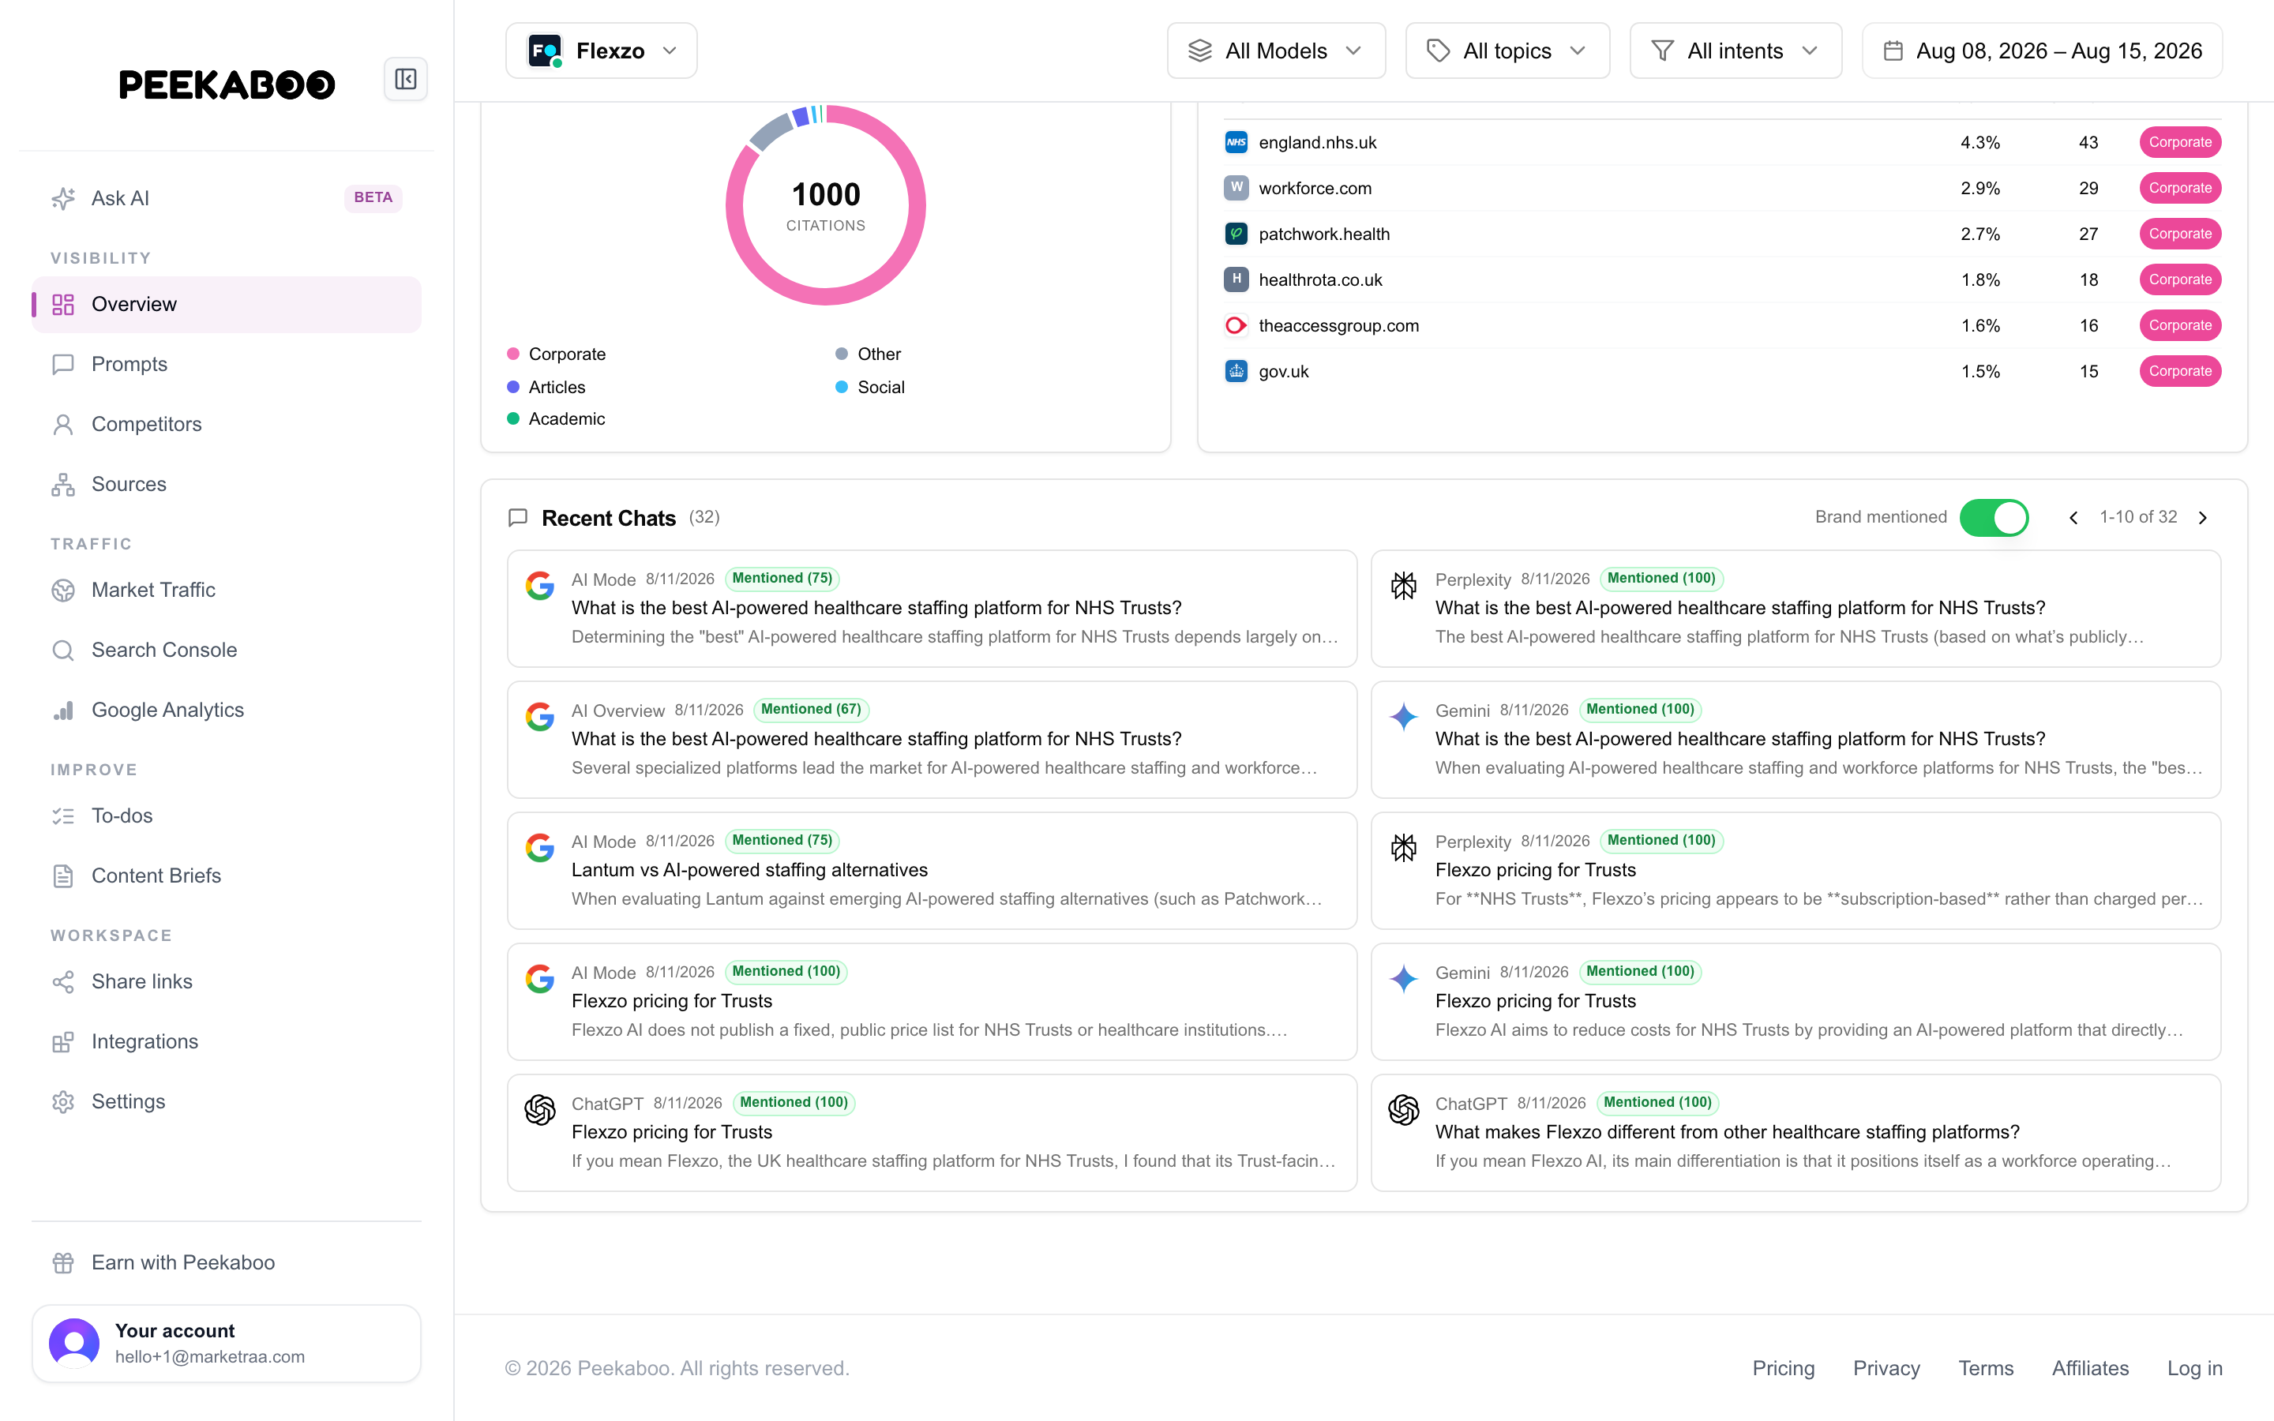Open the Prompts menu item
The height and width of the screenshot is (1421, 2274).
pos(227,364)
